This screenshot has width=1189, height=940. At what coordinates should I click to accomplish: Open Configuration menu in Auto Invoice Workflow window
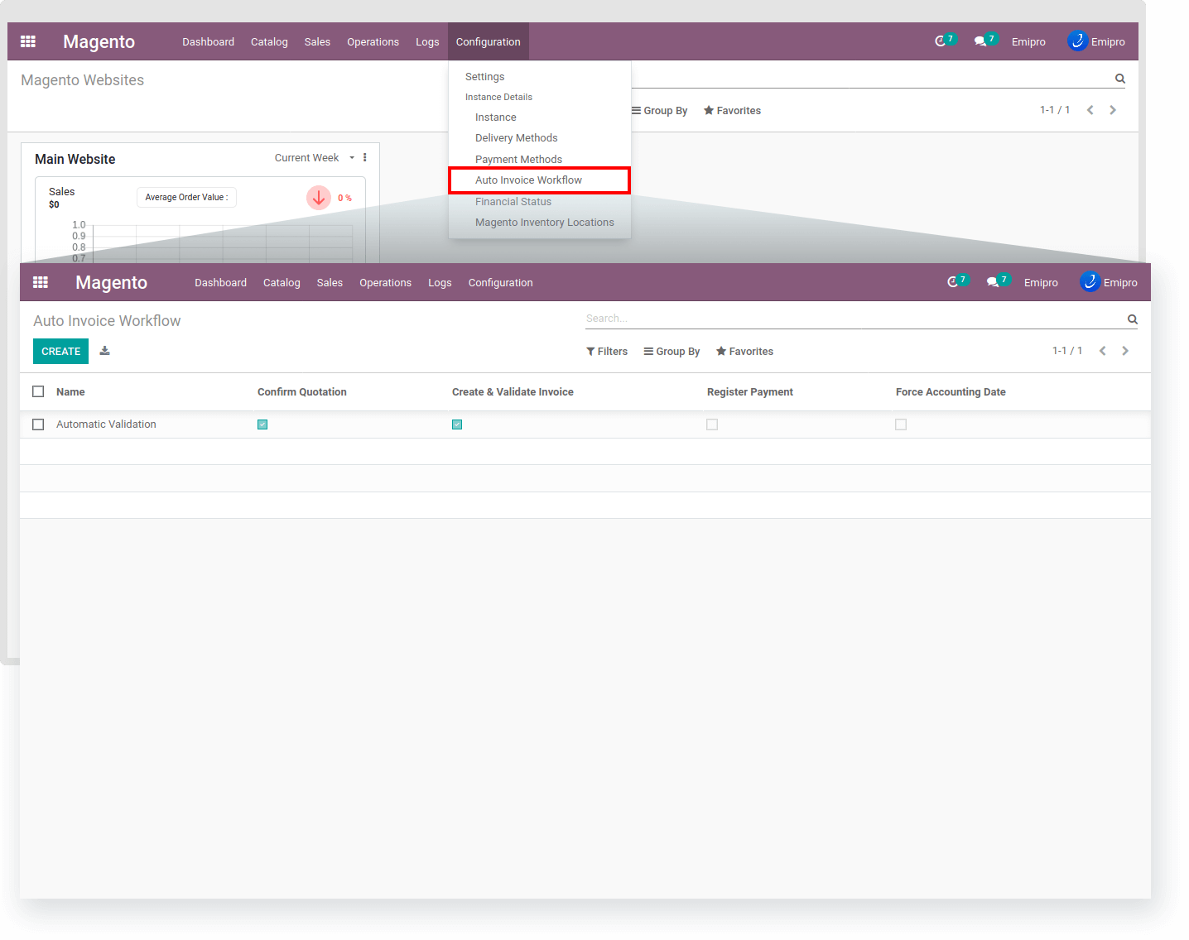501,283
